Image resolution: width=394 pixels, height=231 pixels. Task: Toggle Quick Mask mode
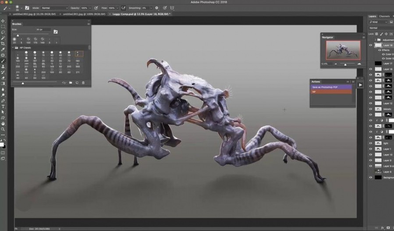(x=3, y=153)
